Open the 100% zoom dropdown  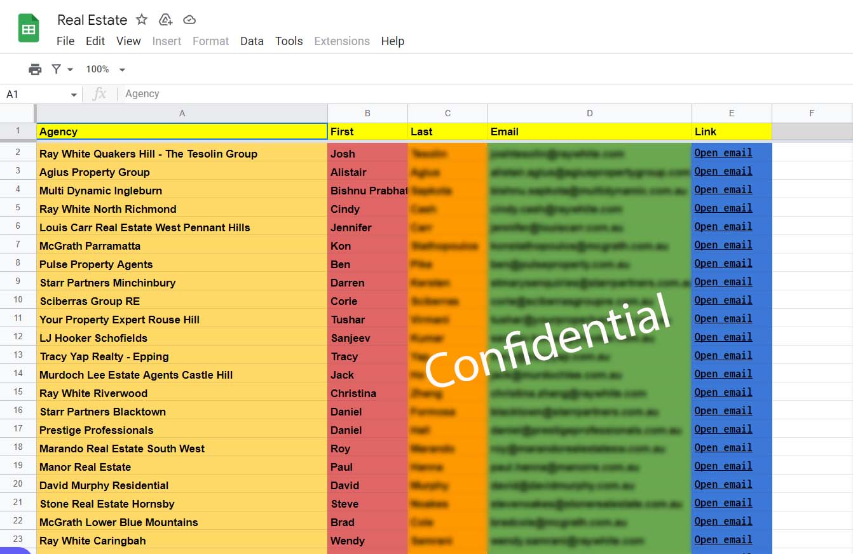point(106,69)
